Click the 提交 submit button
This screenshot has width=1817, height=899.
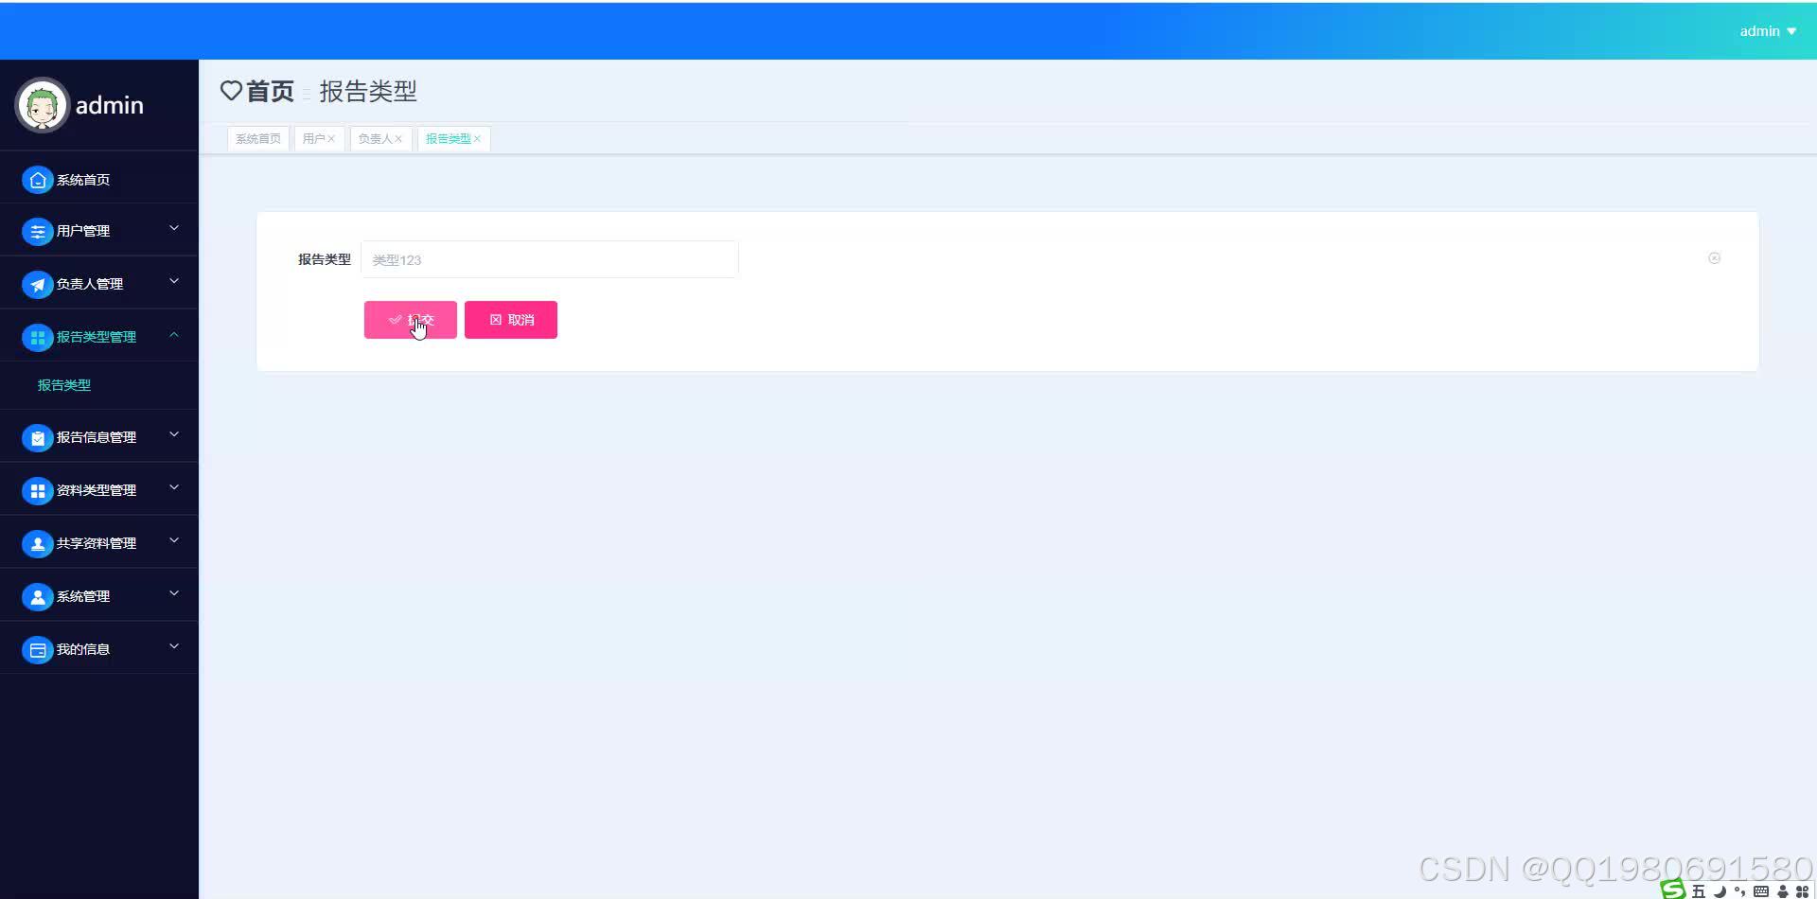click(x=411, y=320)
